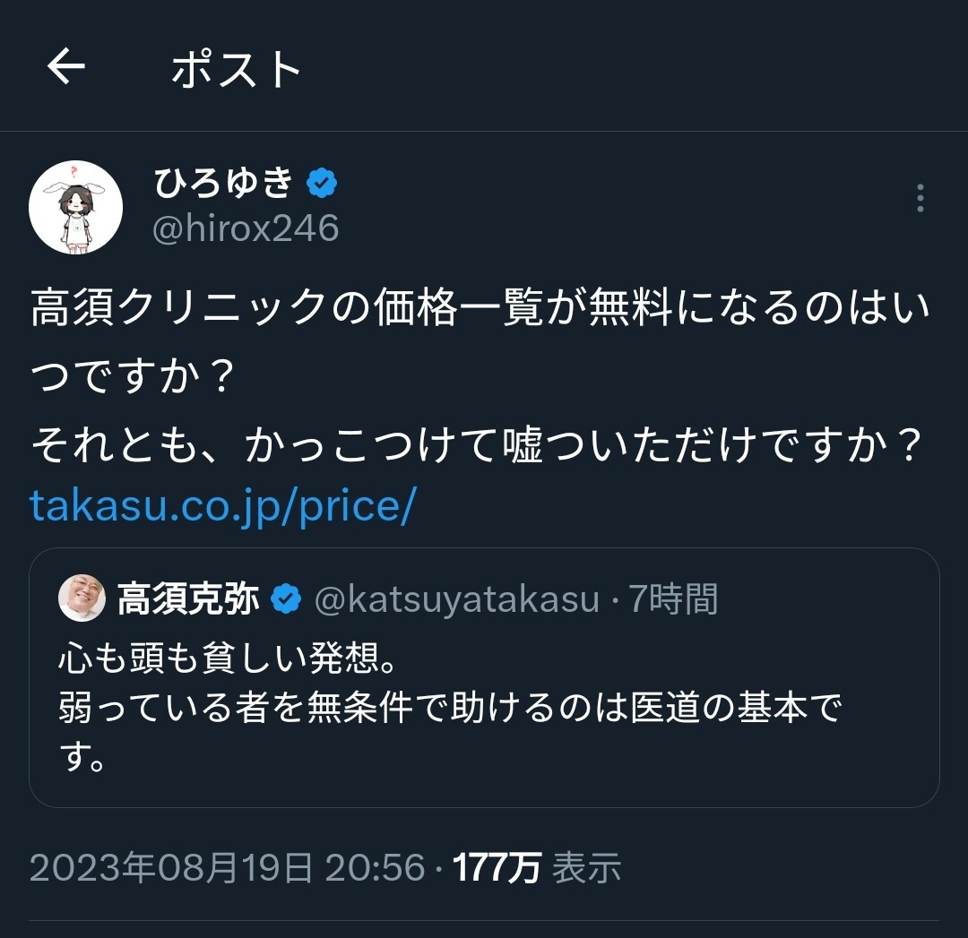The image size is (968, 938).
Task: Go back using the left arrow
Action: (66, 66)
